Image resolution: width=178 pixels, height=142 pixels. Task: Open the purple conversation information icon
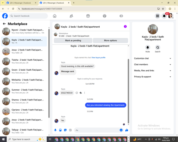pos(125,27)
